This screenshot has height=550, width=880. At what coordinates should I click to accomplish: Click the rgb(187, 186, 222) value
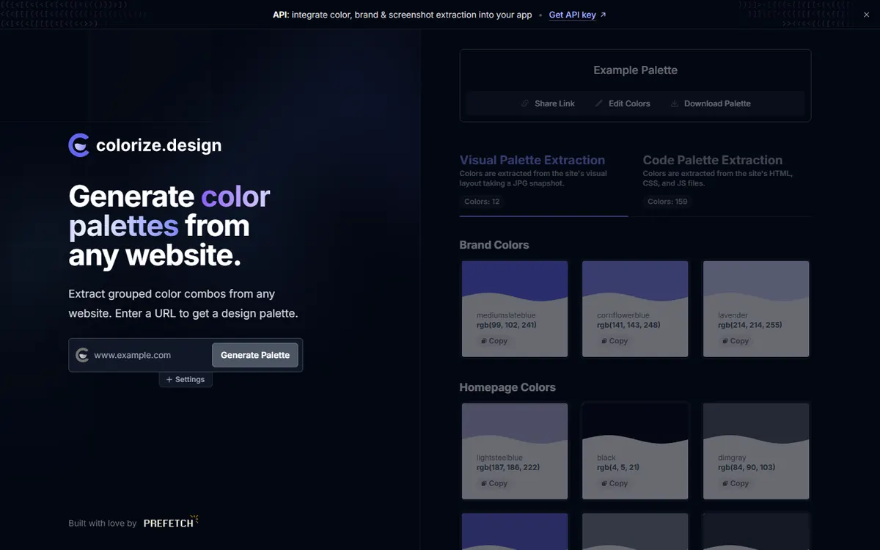tap(508, 467)
